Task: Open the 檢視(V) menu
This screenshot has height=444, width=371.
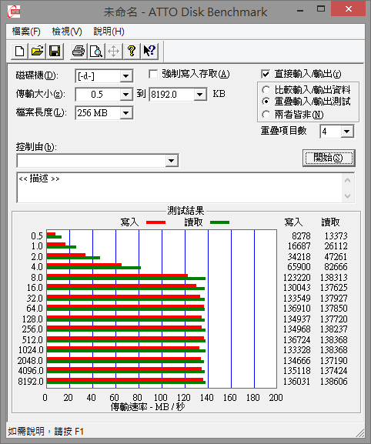Action: [x=67, y=32]
